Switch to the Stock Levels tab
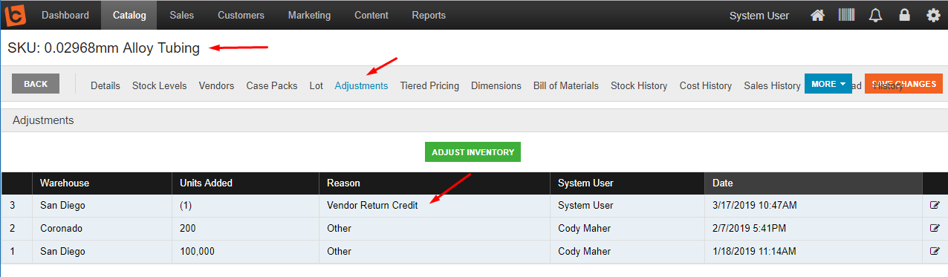This screenshot has height=277, width=948. (x=159, y=85)
